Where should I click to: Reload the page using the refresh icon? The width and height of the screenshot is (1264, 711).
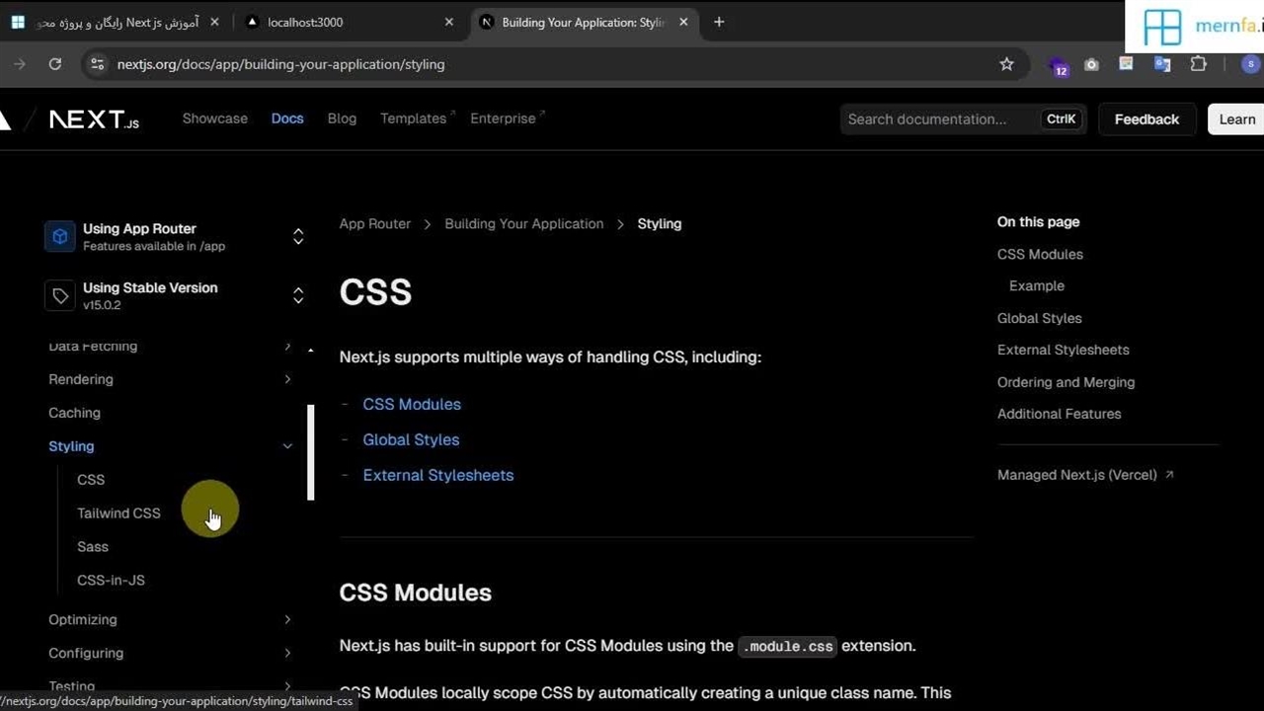click(55, 64)
